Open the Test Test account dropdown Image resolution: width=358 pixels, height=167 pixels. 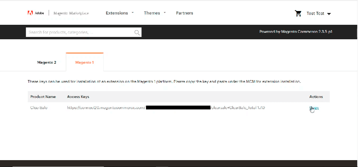pyautogui.click(x=319, y=14)
